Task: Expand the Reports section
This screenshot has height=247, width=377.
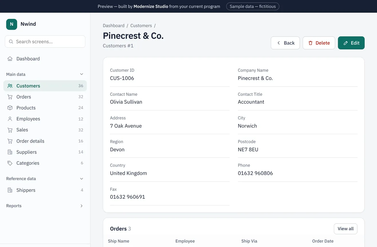Action: 45,206
